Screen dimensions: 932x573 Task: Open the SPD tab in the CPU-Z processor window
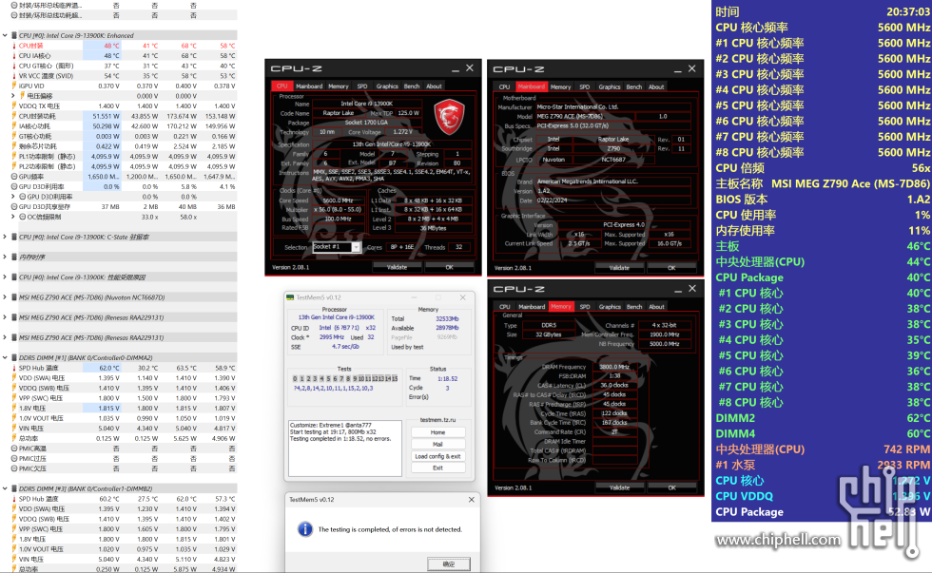[x=362, y=86]
